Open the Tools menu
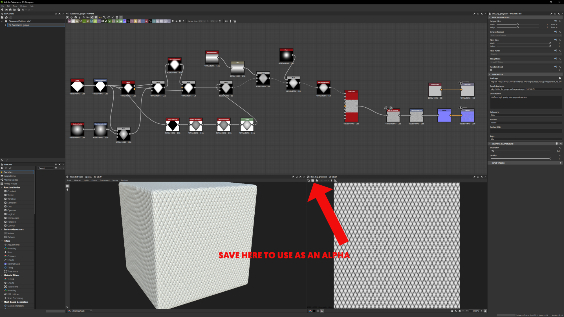 click(x=15, y=6)
